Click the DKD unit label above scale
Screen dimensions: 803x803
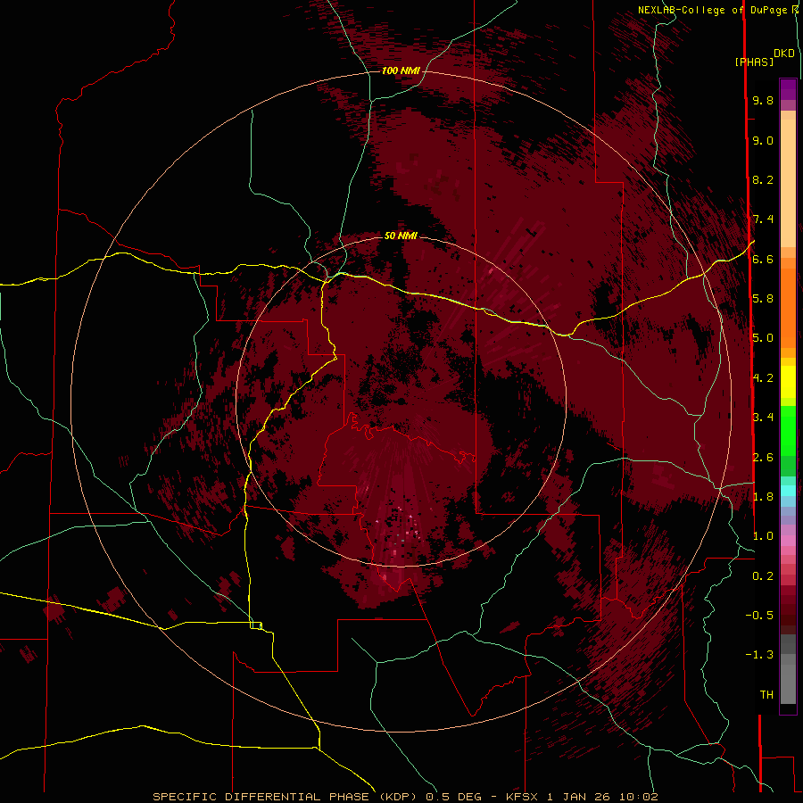coord(784,54)
